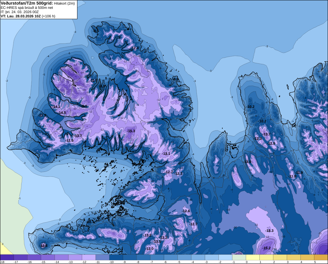
Task: Pick the darkest purple legend swatch at -18
Action: pos(7,257)
